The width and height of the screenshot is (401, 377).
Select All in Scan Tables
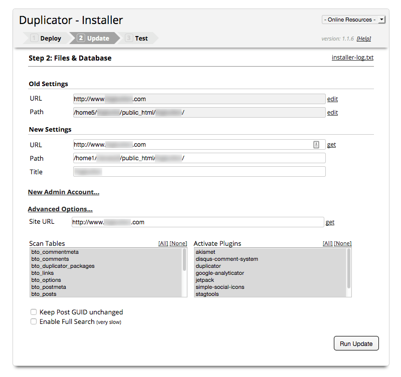point(163,243)
